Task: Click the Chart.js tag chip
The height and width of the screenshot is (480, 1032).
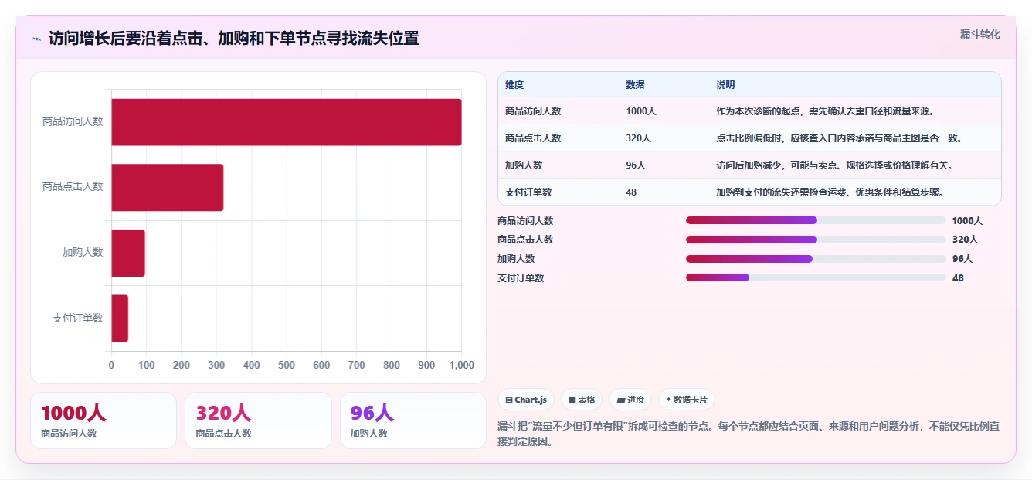Action: 526,400
